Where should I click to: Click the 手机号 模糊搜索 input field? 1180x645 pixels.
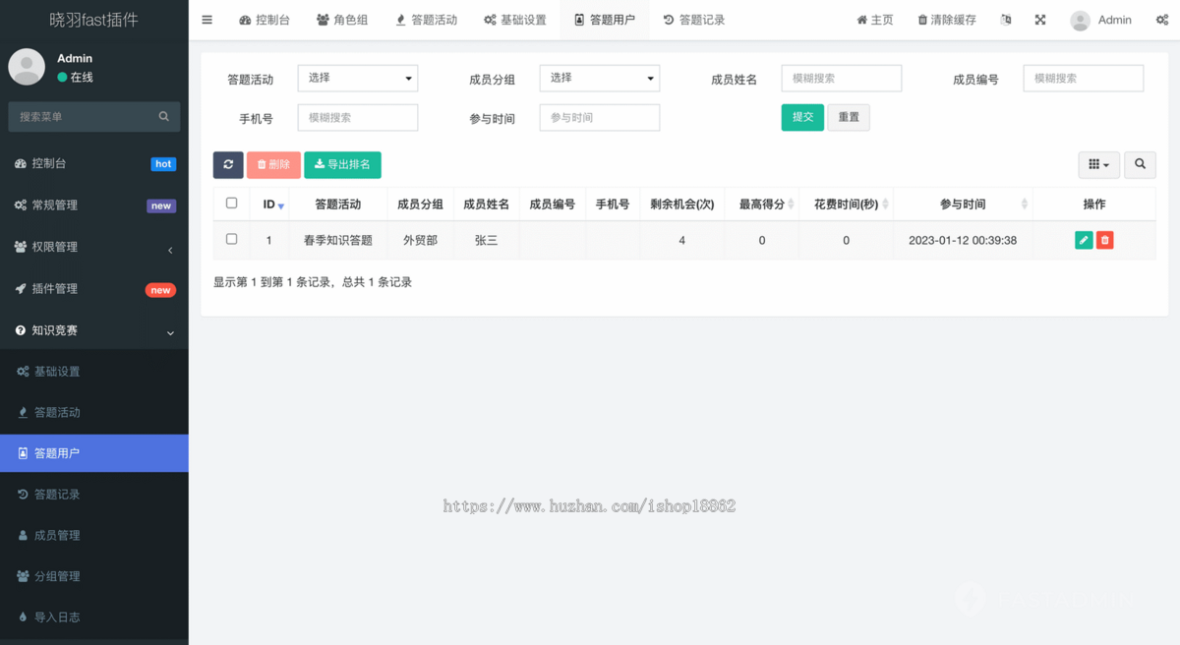point(357,117)
